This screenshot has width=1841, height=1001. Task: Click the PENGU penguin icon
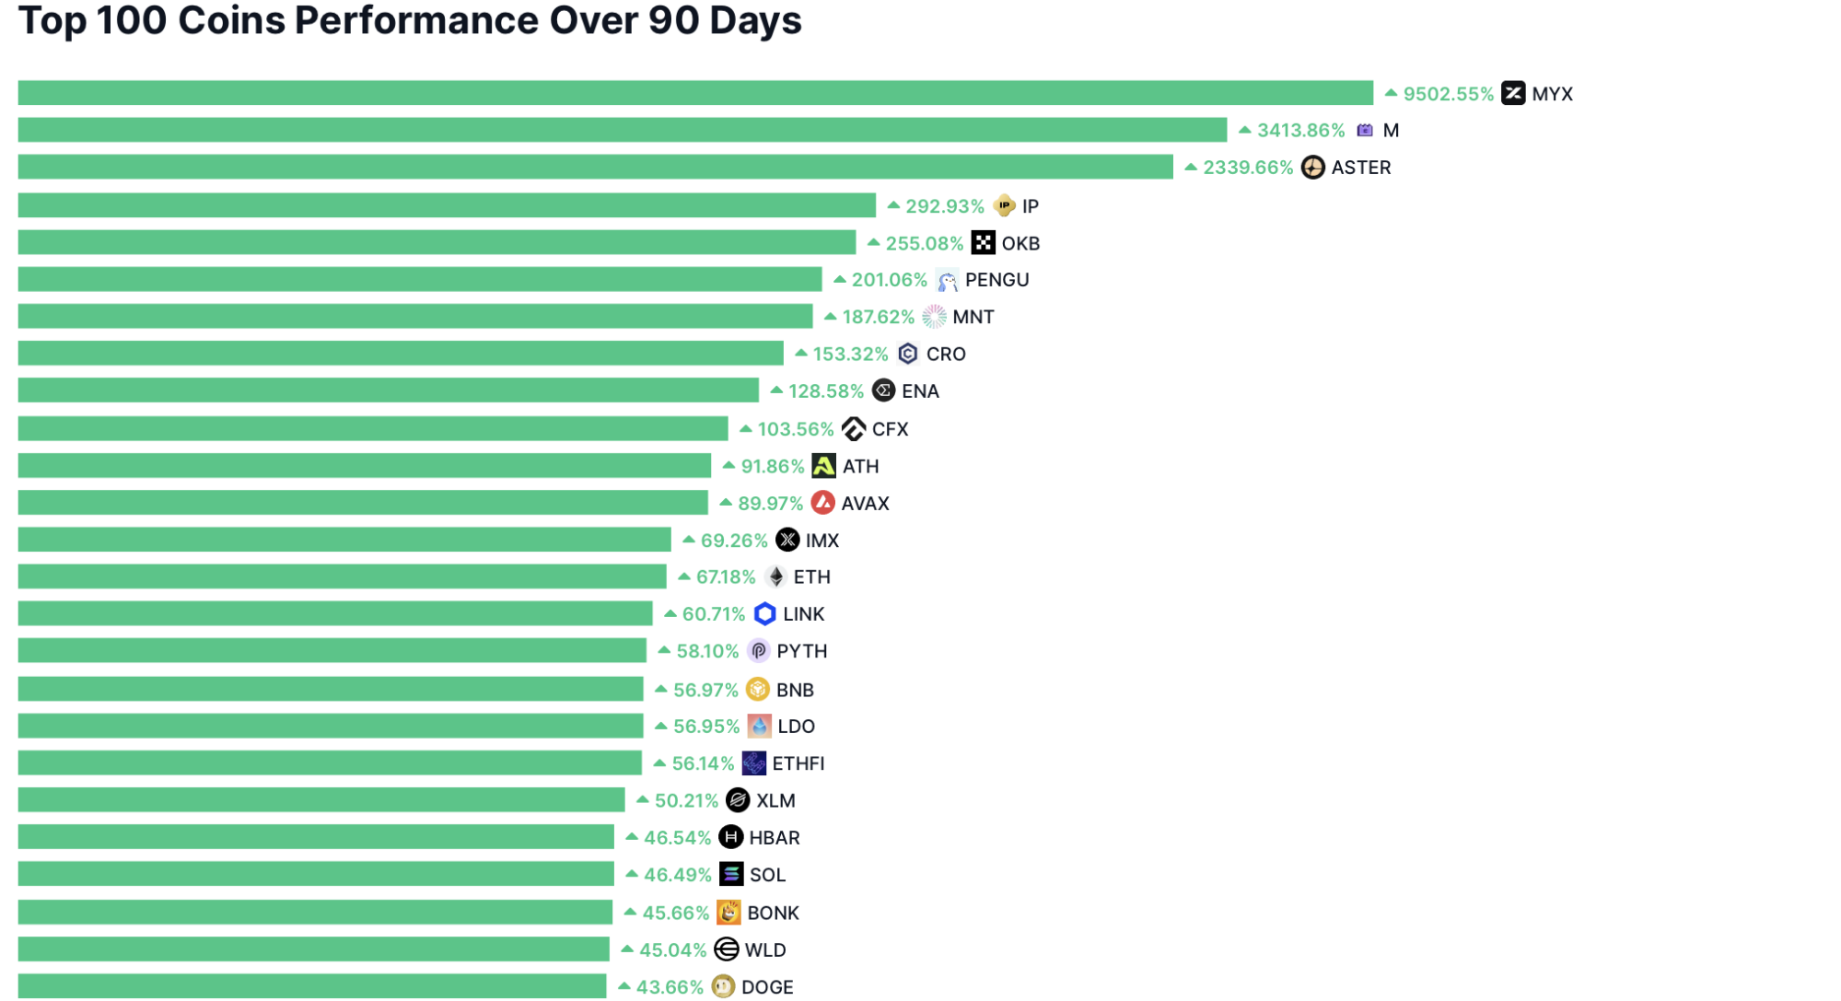946,280
